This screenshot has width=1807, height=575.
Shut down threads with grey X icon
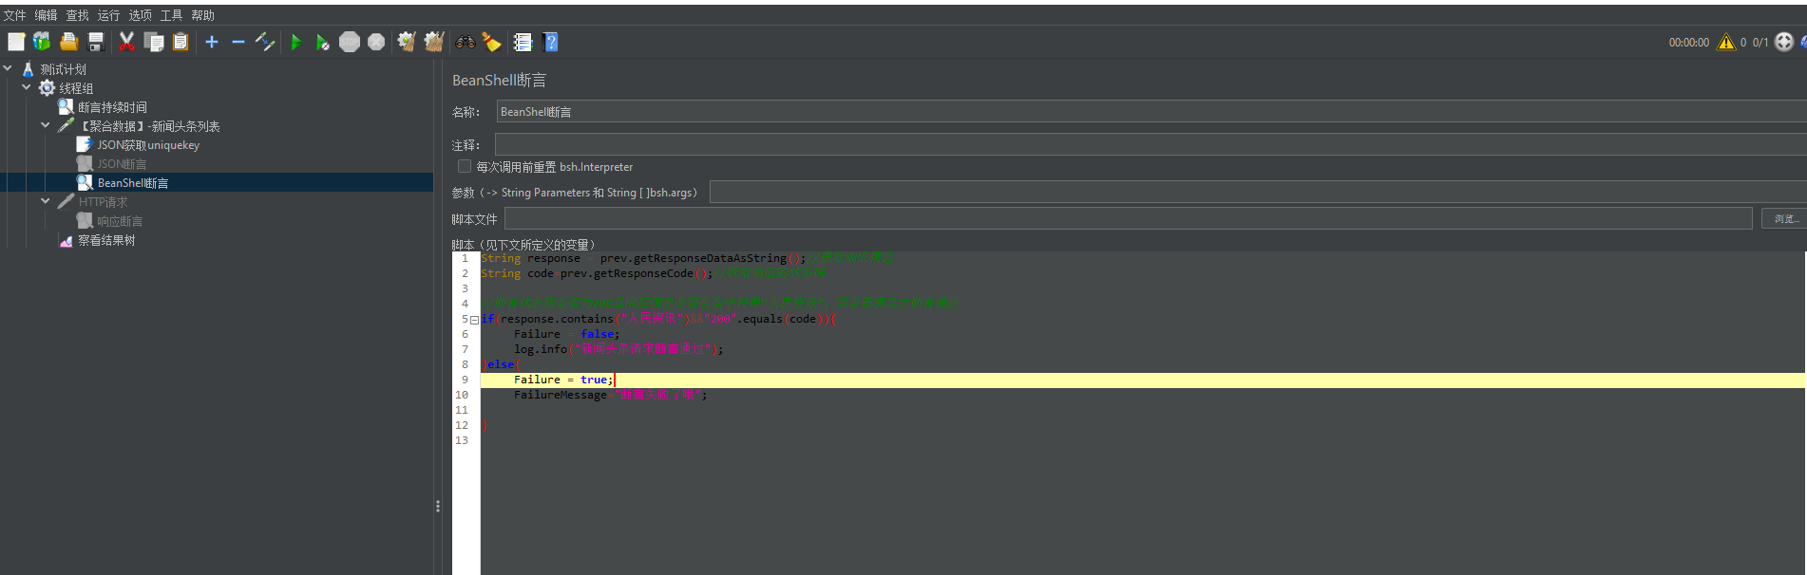coord(376,42)
